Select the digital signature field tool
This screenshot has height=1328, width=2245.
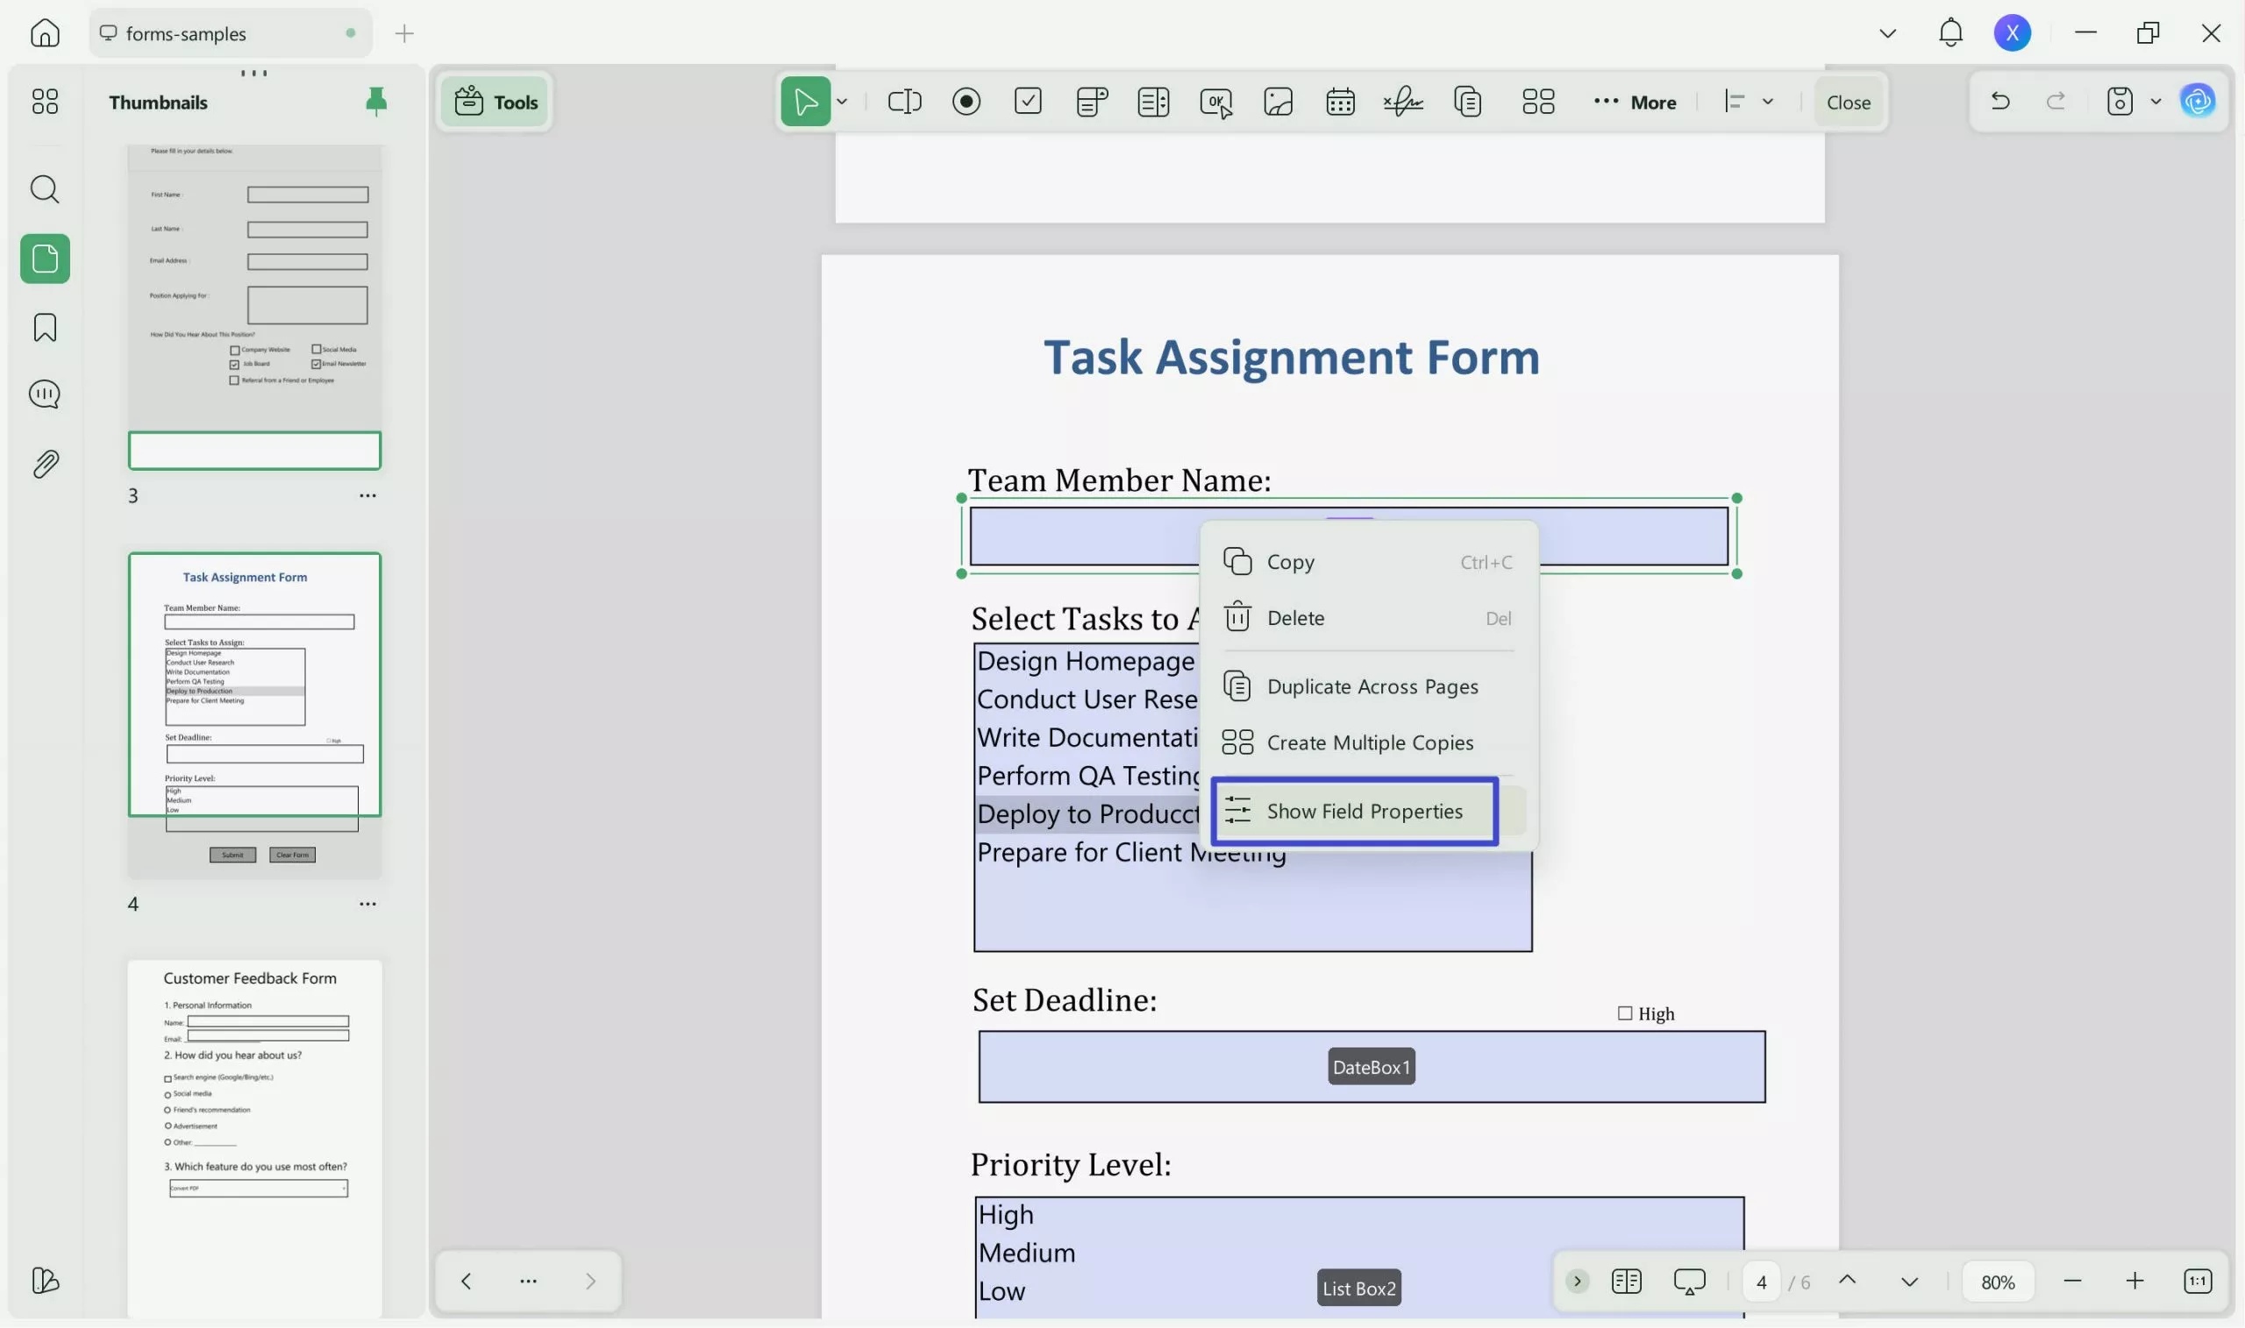click(x=1401, y=102)
